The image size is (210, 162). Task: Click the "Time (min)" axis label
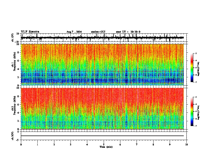[106, 147]
